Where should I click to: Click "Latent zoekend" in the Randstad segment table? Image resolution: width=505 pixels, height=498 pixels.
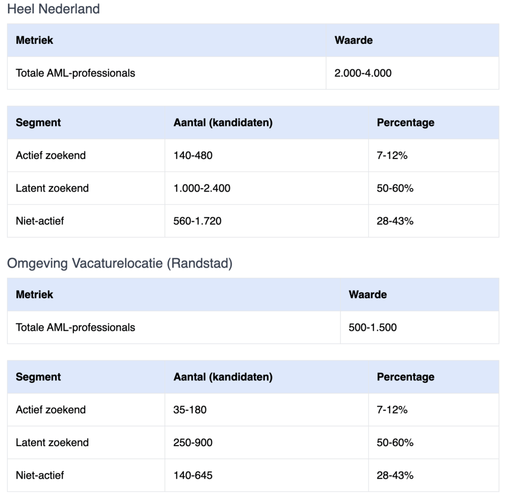[x=52, y=443]
